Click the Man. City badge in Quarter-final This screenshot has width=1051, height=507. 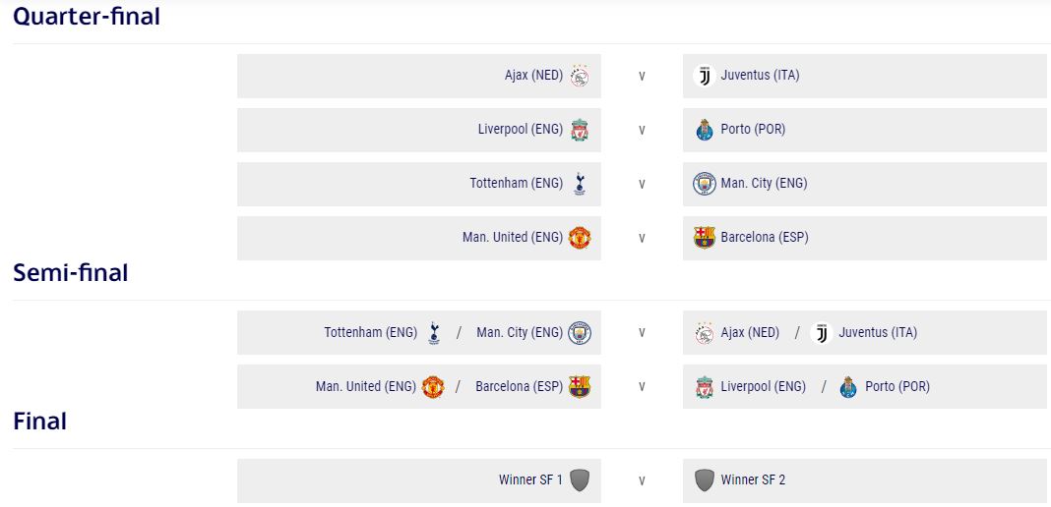tap(704, 184)
